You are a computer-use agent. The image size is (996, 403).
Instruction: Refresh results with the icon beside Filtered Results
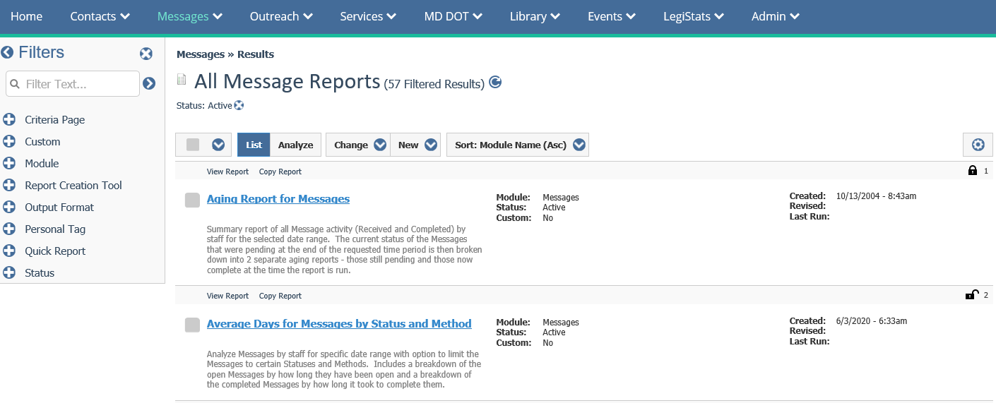click(495, 82)
